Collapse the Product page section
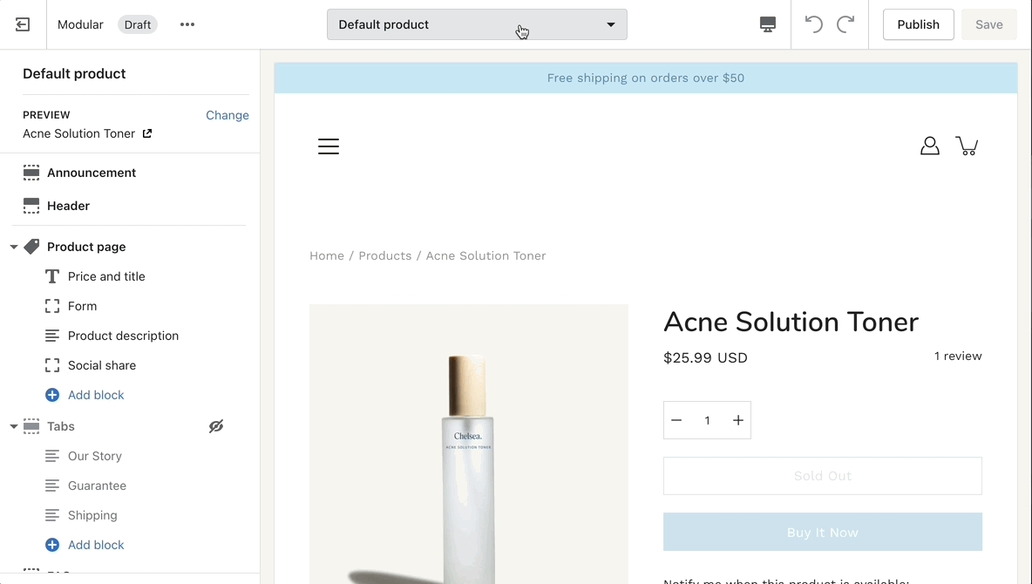The image size is (1032, 584). coord(14,248)
